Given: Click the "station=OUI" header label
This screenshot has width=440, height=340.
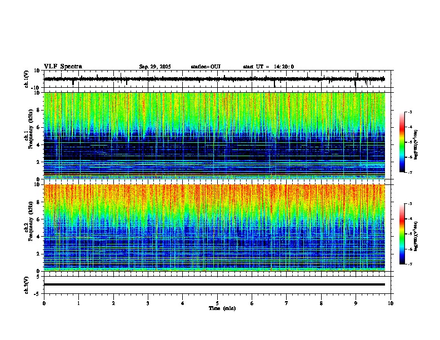Looking at the screenshot, I should point(206,67).
